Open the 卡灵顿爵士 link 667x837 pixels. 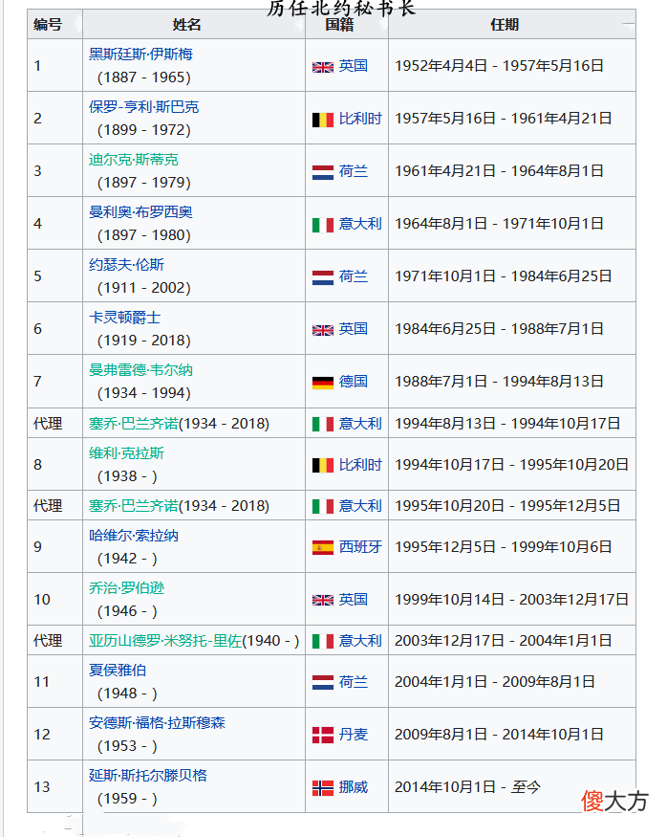click(x=125, y=318)
